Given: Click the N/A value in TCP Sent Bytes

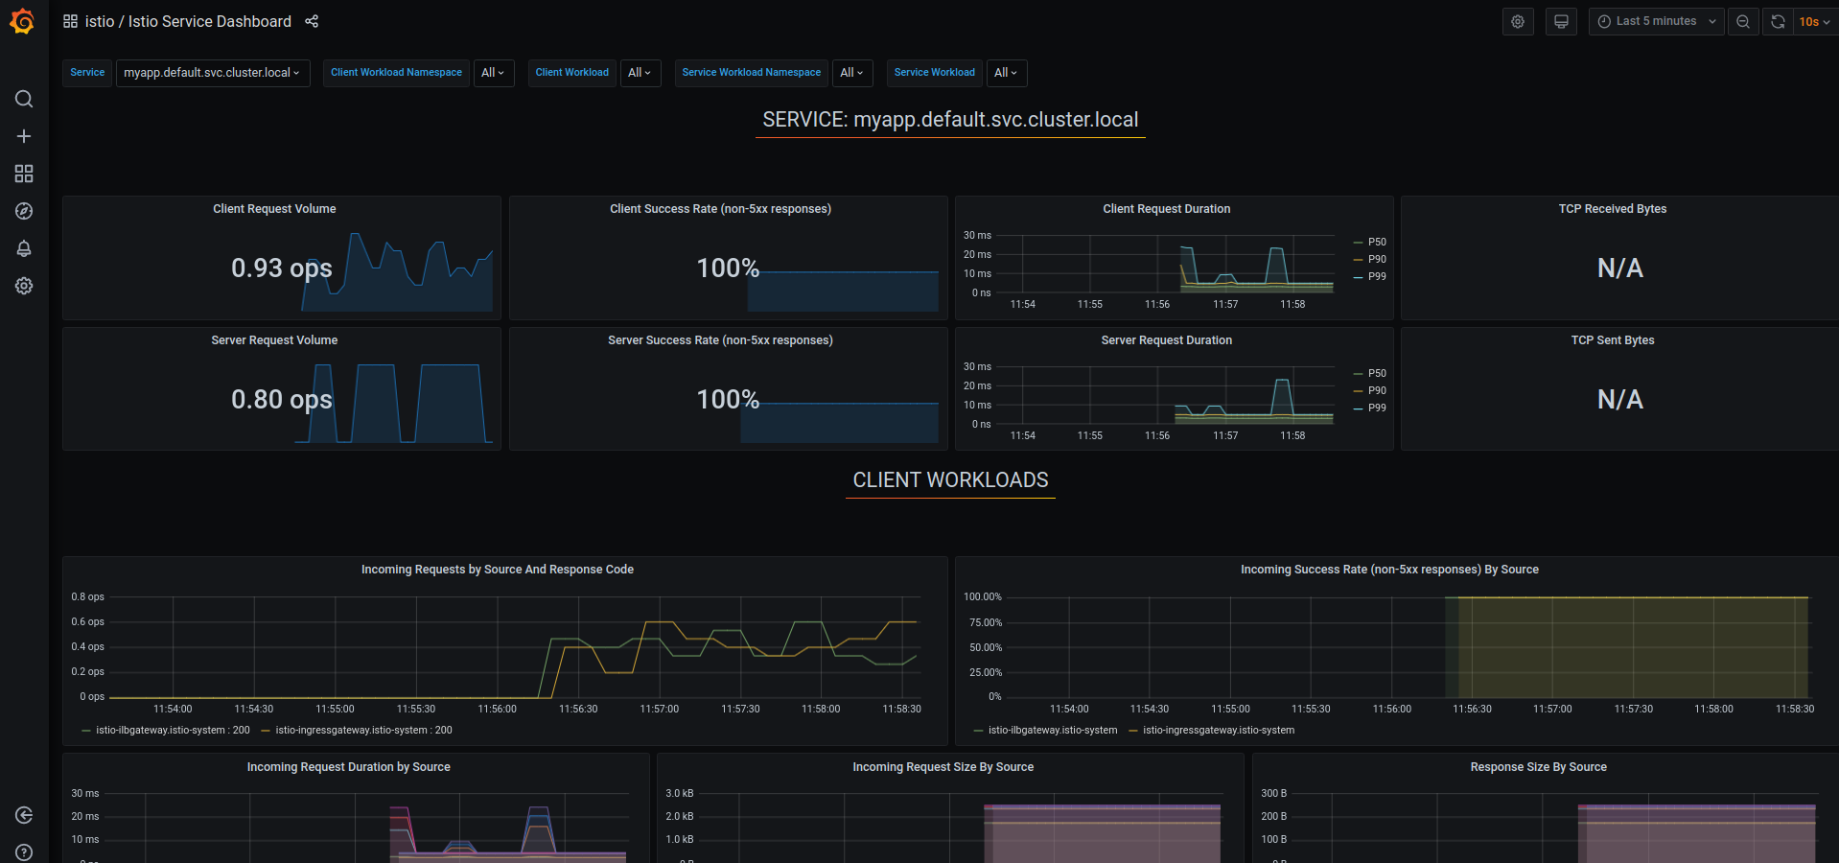Looking at the screenshot, I should (1620, 399).
